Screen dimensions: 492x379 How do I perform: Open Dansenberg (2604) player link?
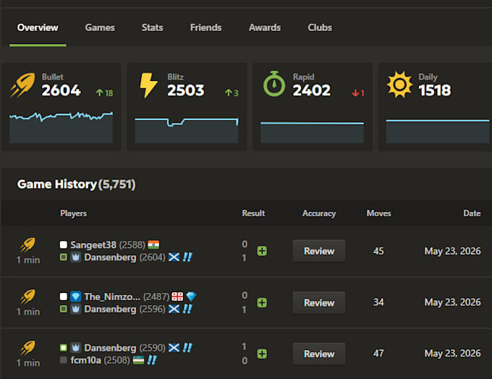(110, 257)
